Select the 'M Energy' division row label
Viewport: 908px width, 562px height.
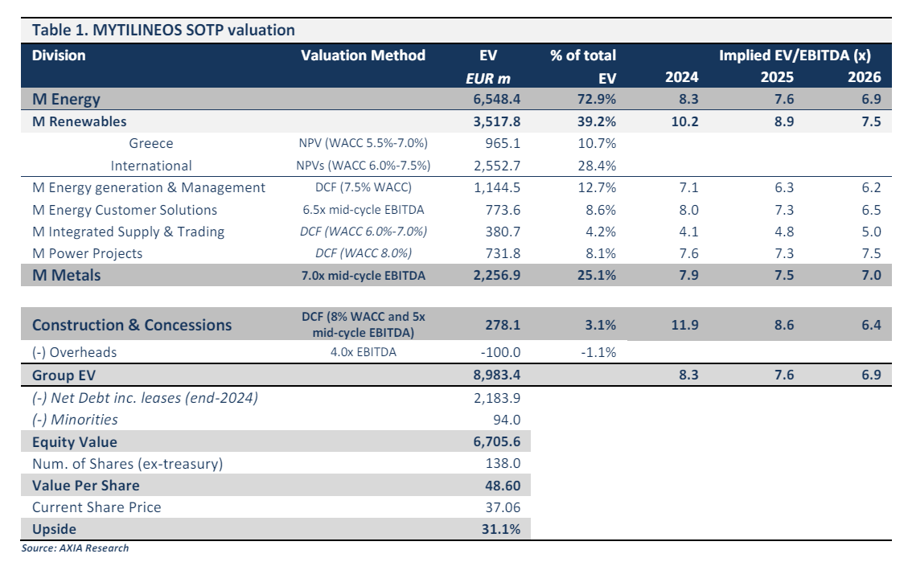tap(66, 100)
